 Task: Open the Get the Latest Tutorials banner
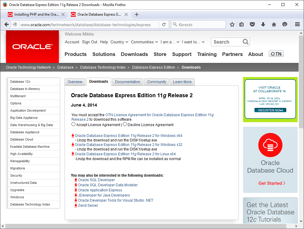270,211
